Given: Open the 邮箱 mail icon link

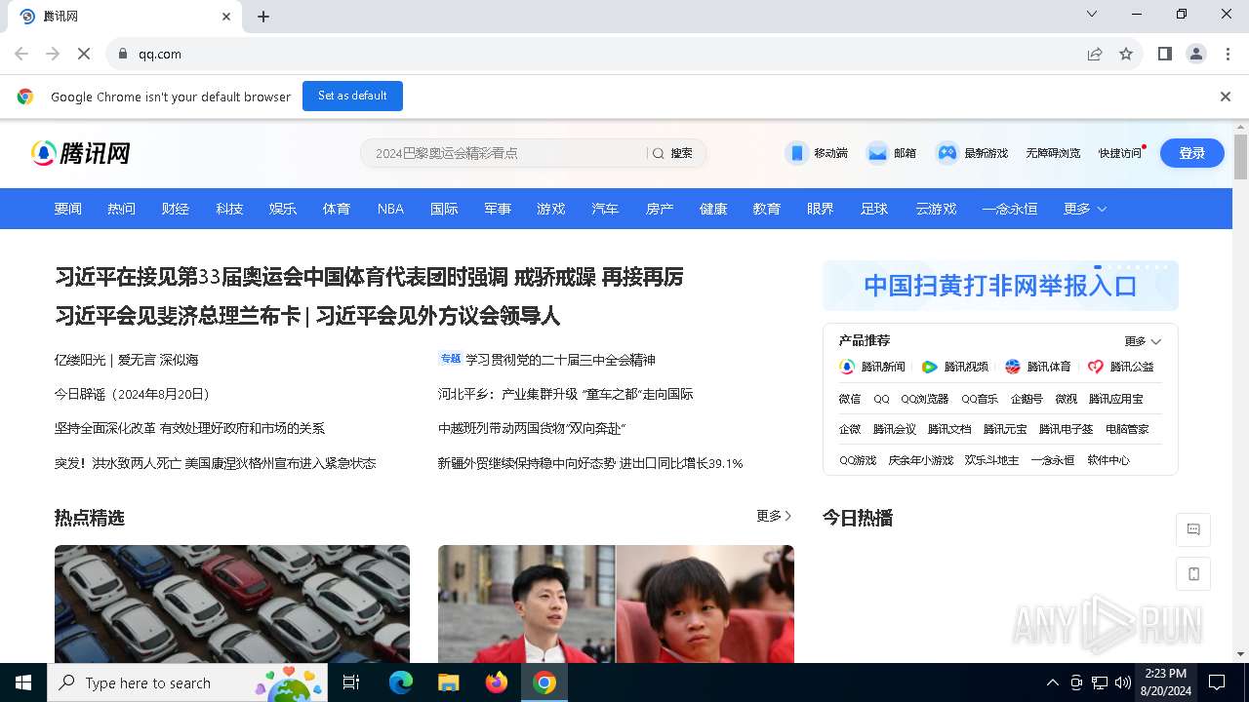Looking at the screenshot, I should (892, 153).
